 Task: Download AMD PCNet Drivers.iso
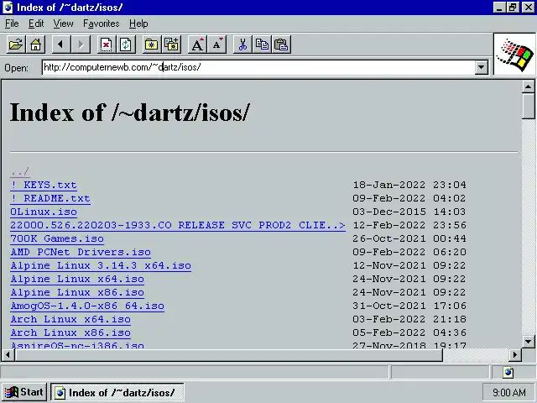[x=81, y=252]
